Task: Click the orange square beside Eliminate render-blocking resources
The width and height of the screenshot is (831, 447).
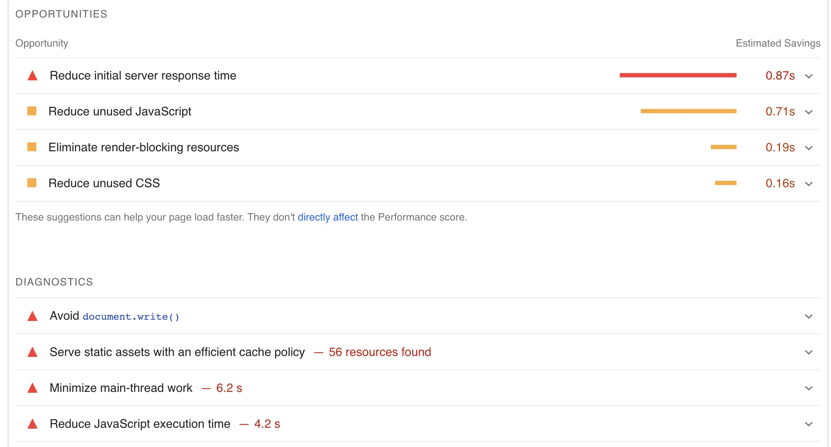Action: click(32, 147)
